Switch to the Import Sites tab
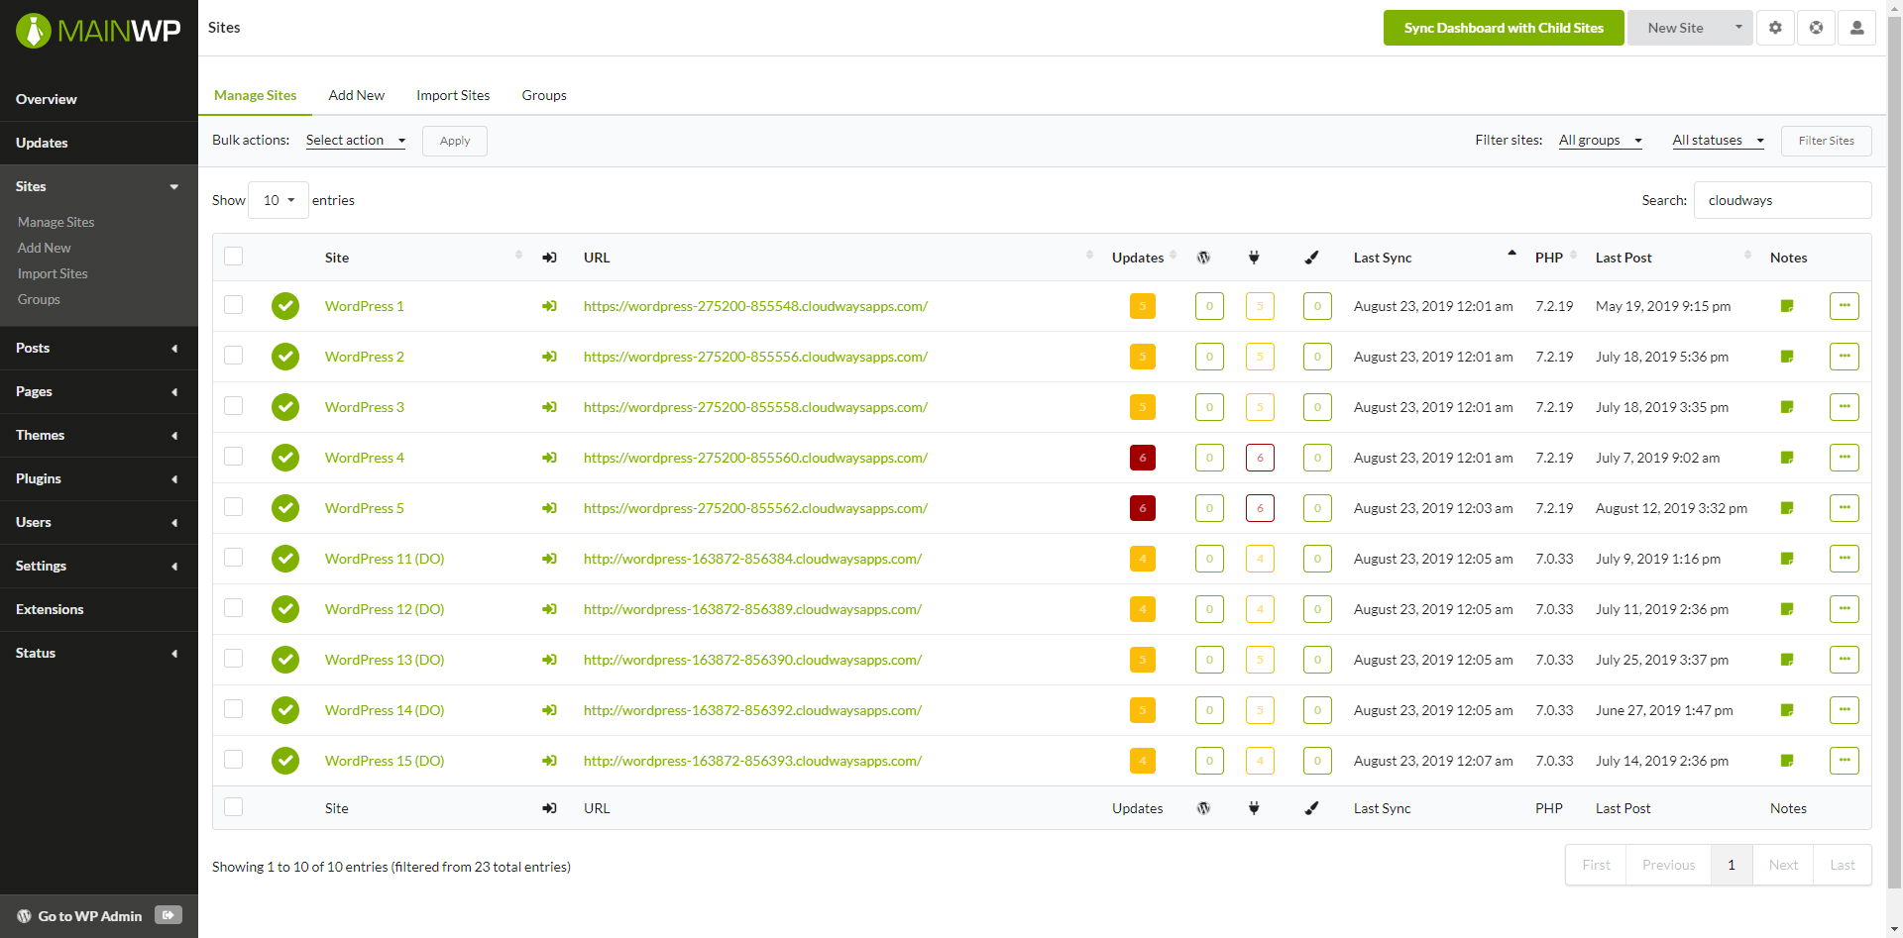1903x938 pixels. coord(453,95)
